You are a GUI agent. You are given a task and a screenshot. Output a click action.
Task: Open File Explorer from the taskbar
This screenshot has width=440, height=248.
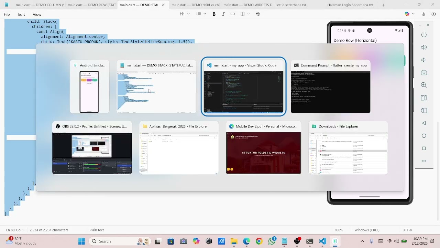coord(234,241)
